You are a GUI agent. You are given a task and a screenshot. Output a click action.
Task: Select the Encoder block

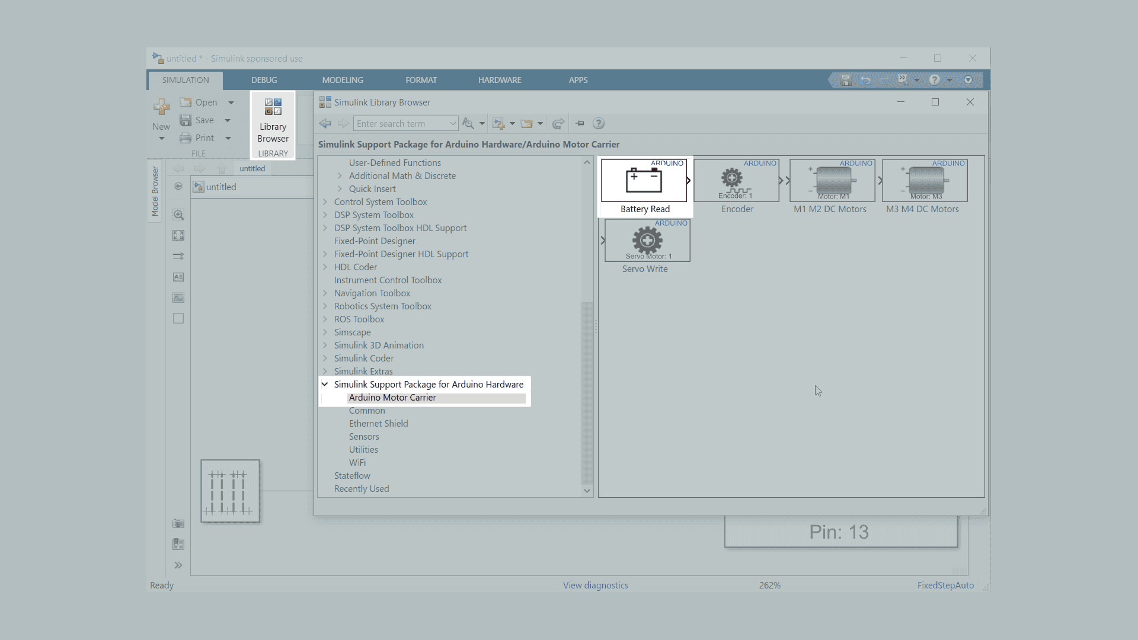coord(737,181)
